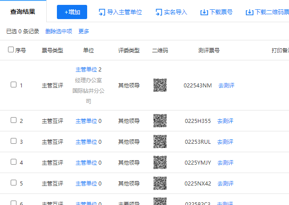The image size is (289, 205).
Task: Click the blue +增加 button
Action: tap(72, 12)
